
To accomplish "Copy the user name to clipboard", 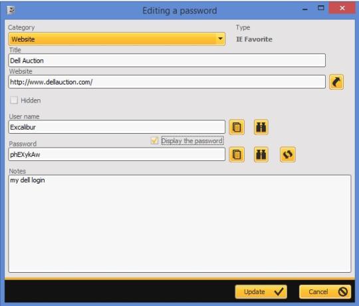I will pyautogui.click(x=237, y=127).
